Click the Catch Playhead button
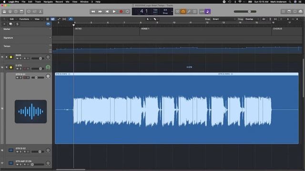 coord(71,19)
